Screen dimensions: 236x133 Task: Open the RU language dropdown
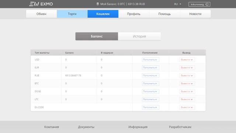(x=178, y=4)
